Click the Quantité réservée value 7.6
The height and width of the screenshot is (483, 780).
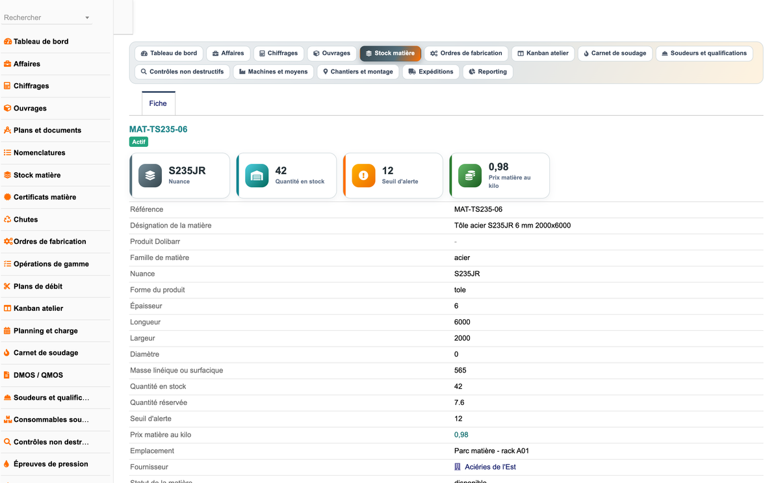point(459,402)
